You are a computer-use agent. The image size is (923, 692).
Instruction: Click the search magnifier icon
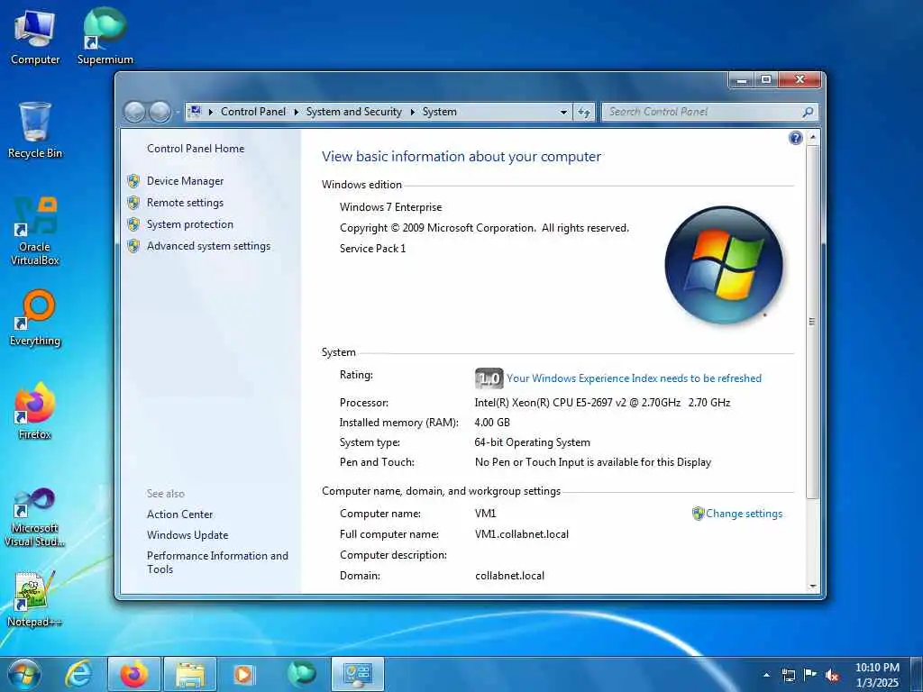pyautogui.click(x=808, y=112)
